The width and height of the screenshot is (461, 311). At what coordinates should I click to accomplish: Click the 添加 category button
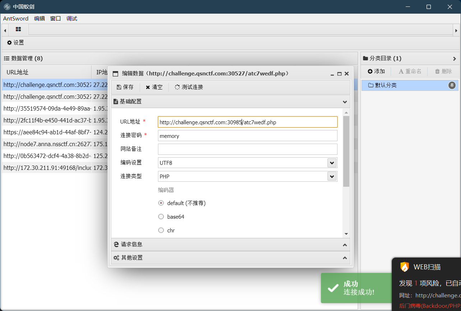point(376,71)
